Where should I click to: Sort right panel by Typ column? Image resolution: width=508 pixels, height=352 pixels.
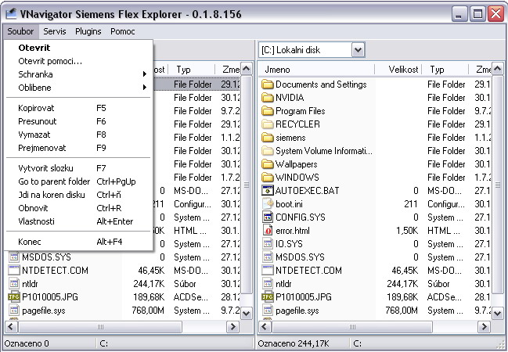pos(445,70)
